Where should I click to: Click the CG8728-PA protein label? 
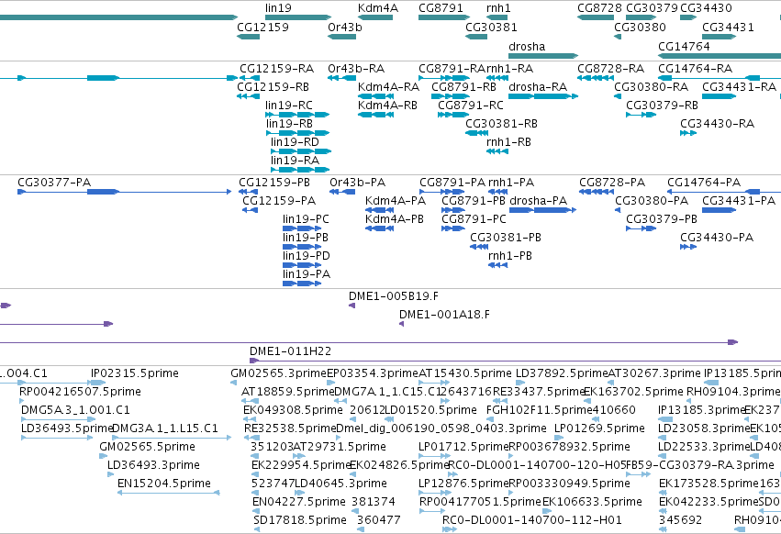(612, 183)
